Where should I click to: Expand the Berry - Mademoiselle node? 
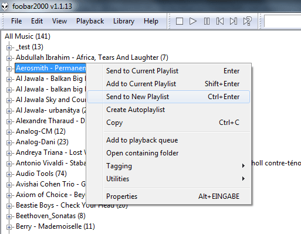[9, 227]
